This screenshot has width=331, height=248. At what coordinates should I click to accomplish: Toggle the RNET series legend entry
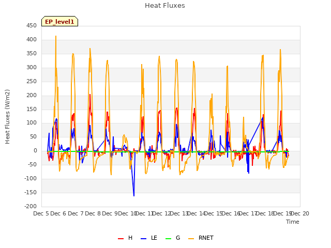point(201,238)
